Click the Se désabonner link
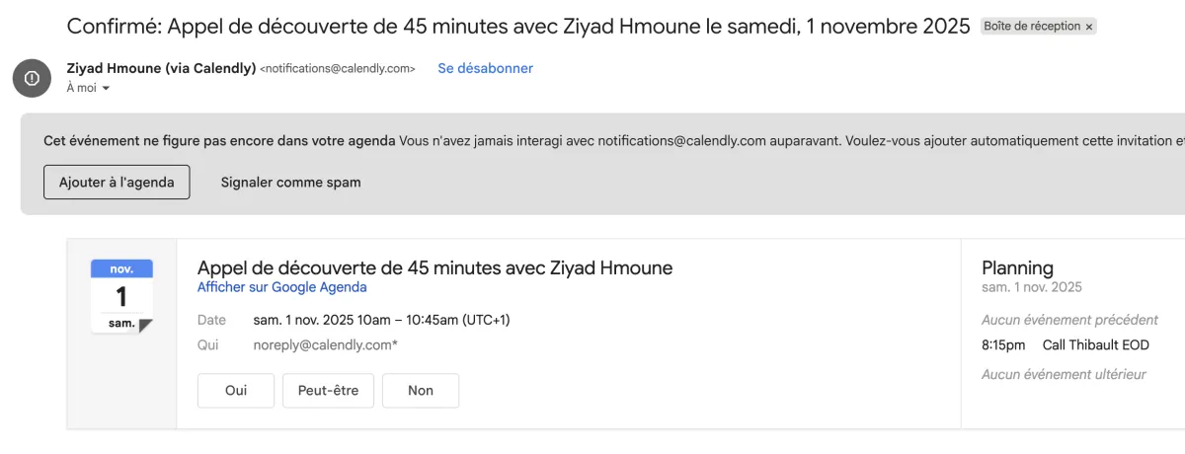 click(x=485, y=68)
